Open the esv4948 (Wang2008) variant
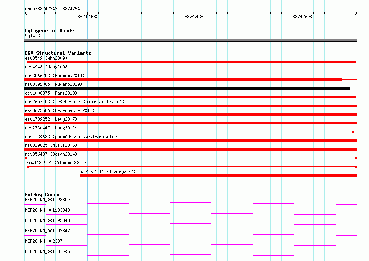Image resolution: width=369 pixels, height=261 pixels. pyautogui.click(x=47, y=67)
